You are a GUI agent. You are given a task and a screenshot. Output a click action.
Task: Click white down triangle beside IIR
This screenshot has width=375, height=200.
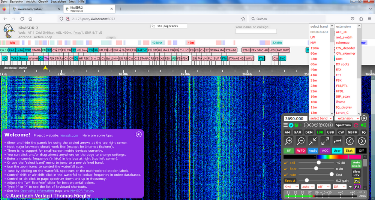[x=350, y=187]
